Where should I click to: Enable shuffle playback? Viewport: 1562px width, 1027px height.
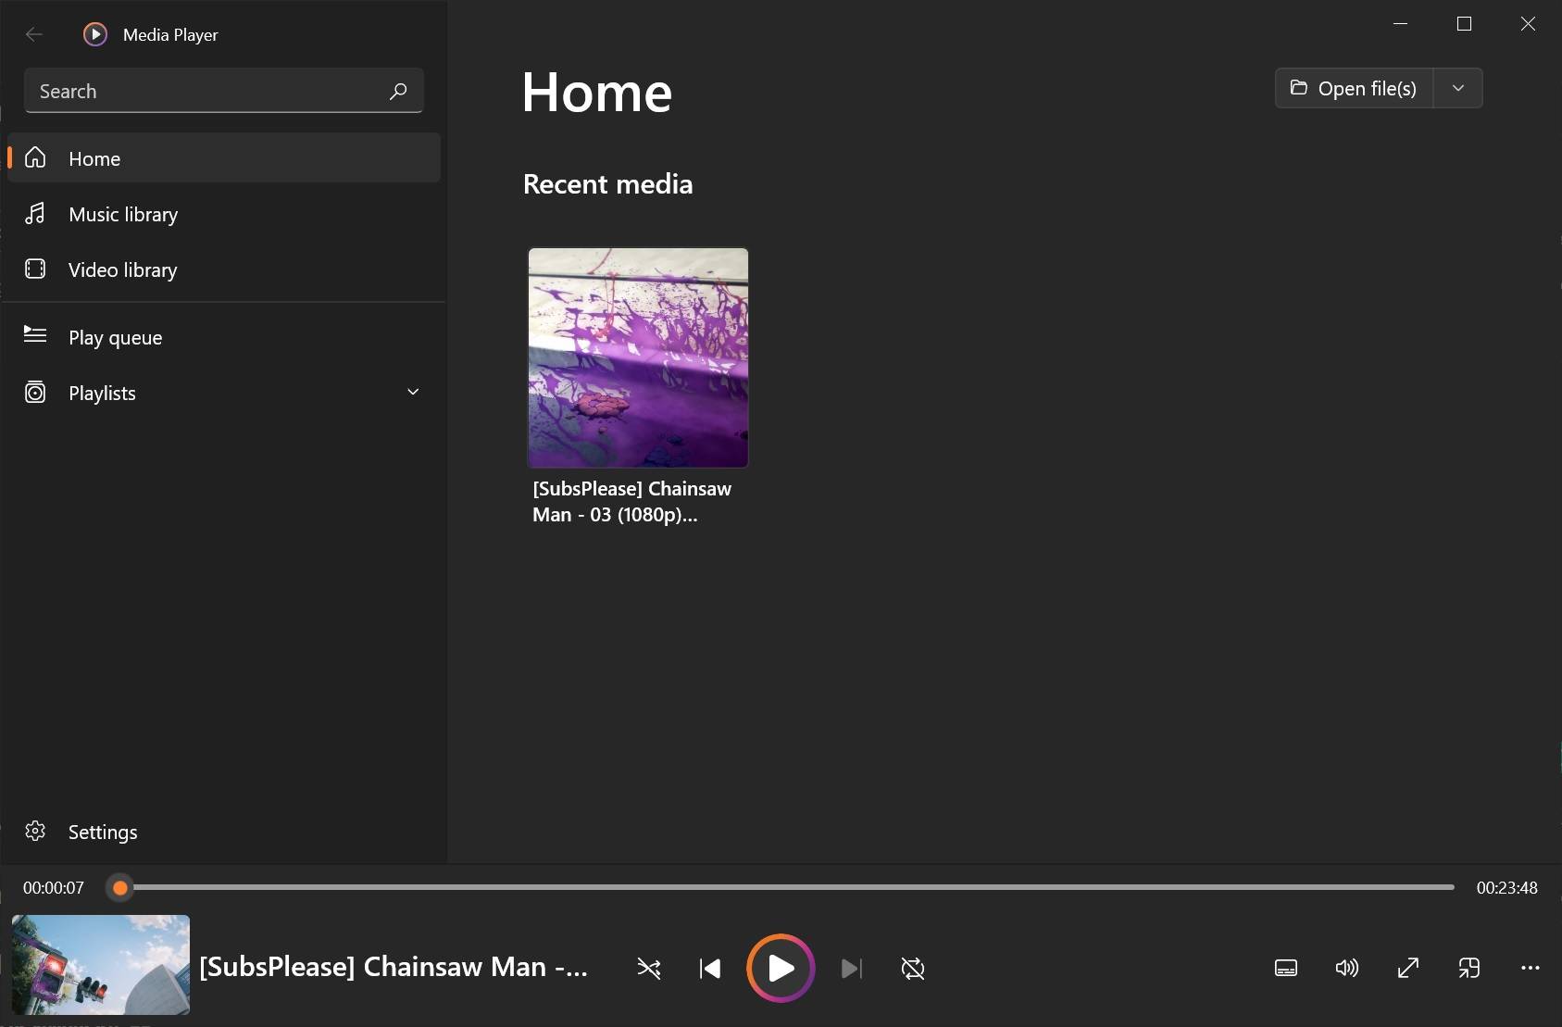tap(649, 968)
